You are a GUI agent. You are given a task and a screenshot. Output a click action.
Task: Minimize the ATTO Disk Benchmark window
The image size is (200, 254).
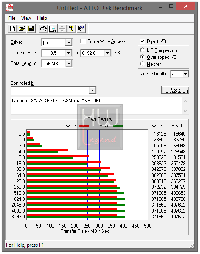pos(160,6)
